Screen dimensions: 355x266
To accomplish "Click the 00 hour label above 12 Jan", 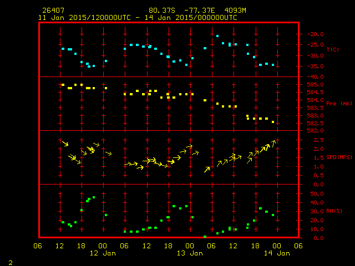I will (x=103, y=245).
